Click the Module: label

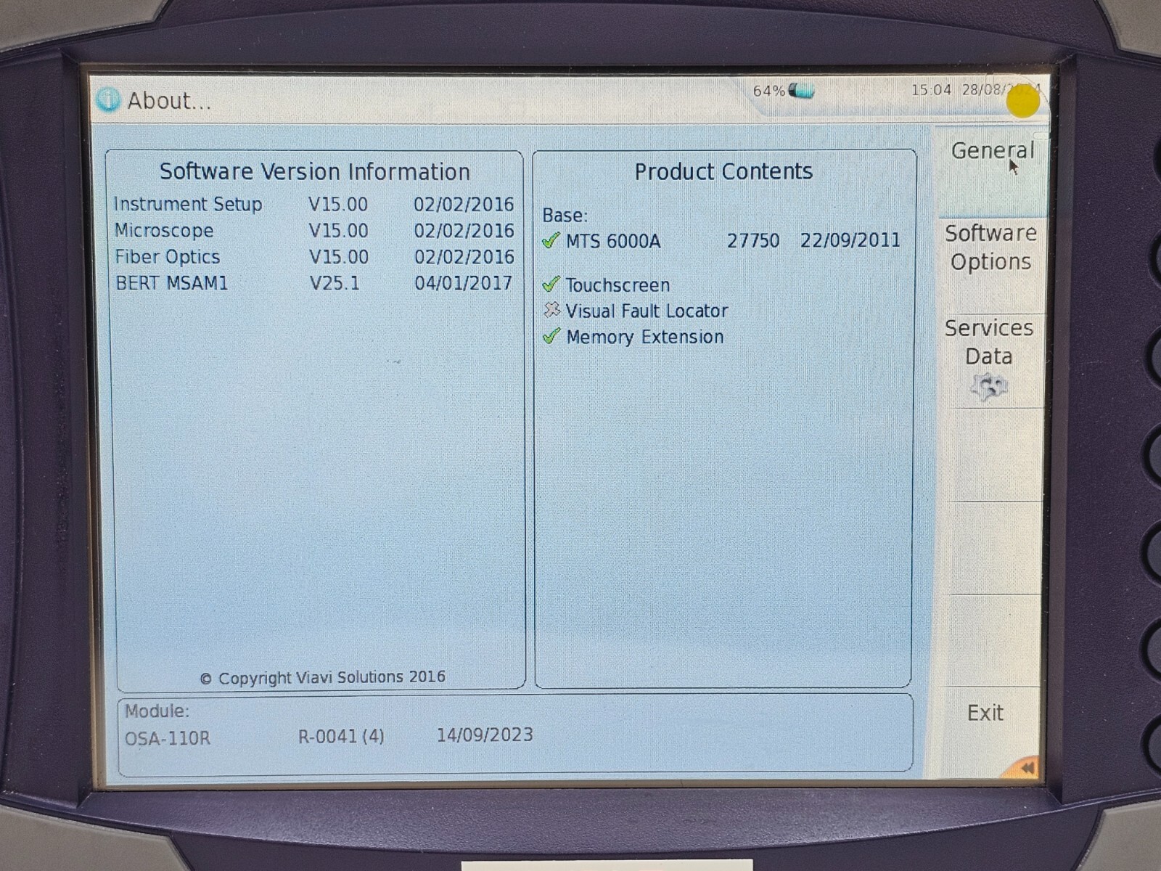pos(157,711)
